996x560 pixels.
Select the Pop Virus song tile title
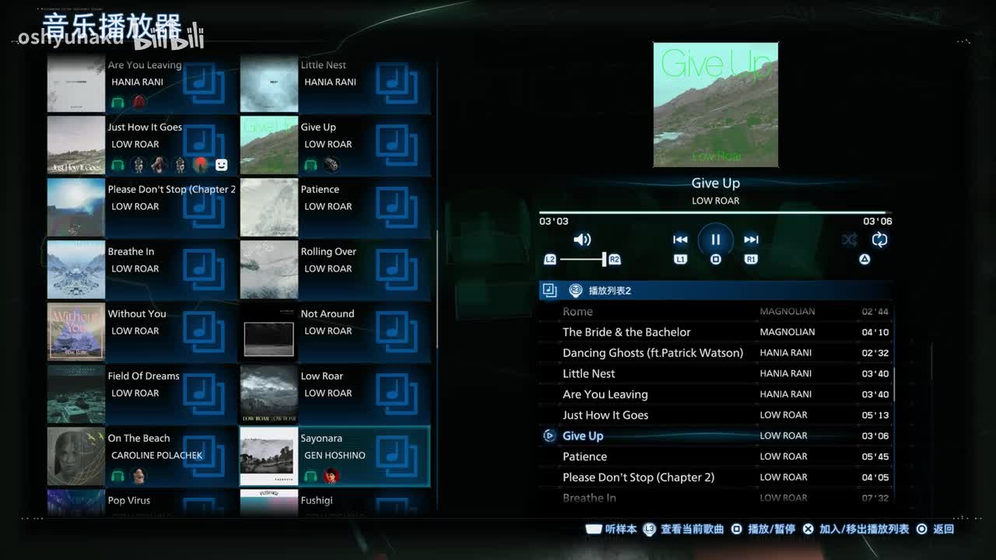click(x=129, y=500)
